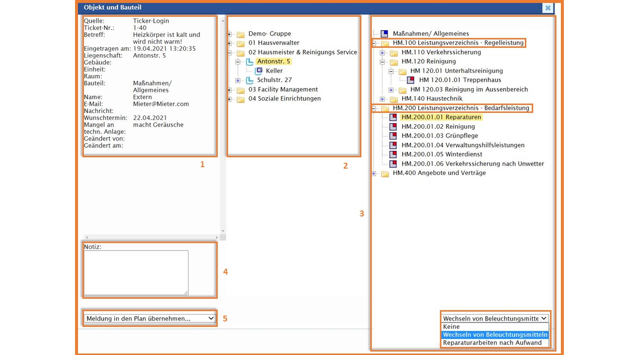
Task: Expand the HM.400 Angebote und Verträge node
Action: pos(374,173)
